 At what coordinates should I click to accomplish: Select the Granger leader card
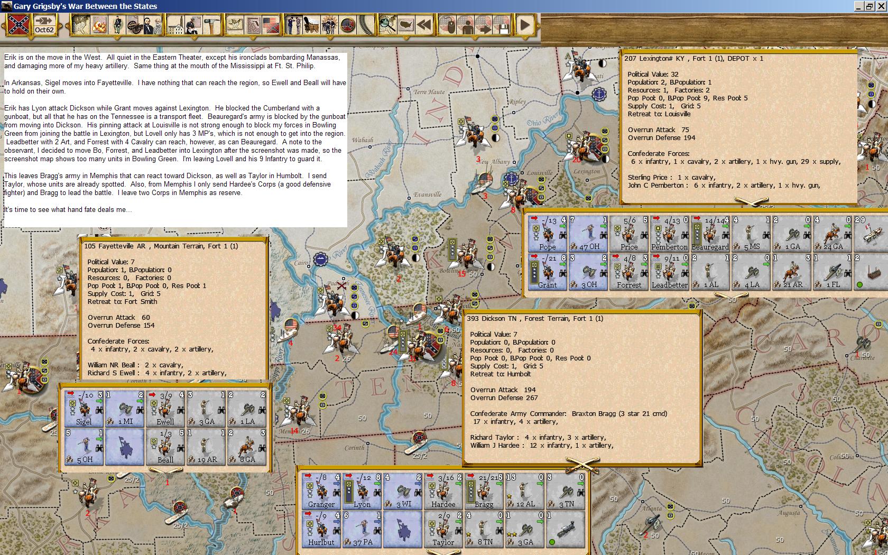(321, 491)
